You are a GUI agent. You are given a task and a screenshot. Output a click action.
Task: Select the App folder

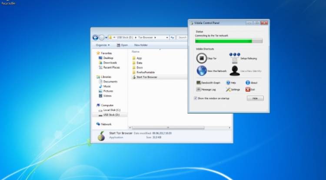pyautogui.click(x=137, y=58)
